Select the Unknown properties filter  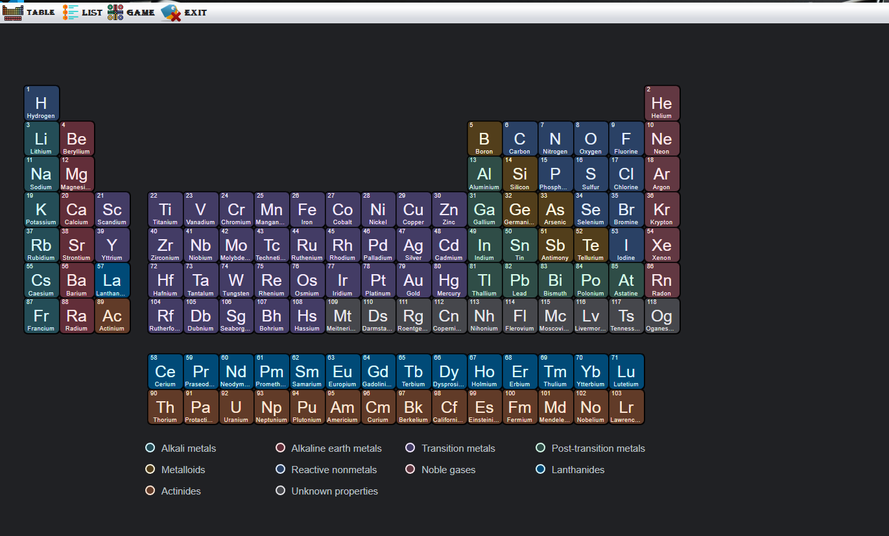[280, 491]
